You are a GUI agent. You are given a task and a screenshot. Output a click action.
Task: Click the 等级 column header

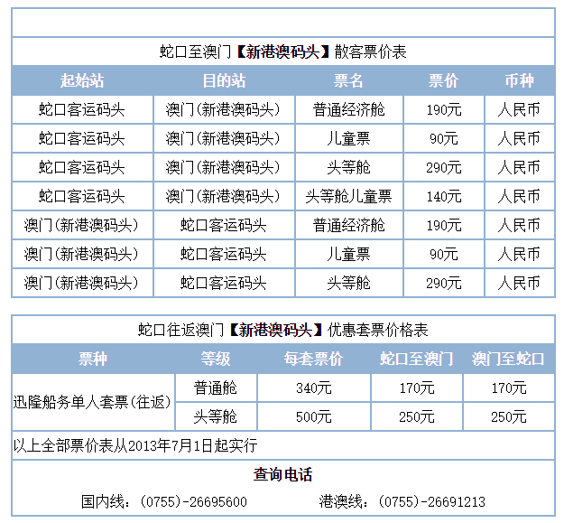point(216,359)
